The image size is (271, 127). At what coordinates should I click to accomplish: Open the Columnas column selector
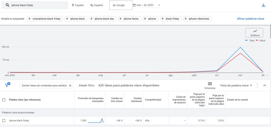210,86
